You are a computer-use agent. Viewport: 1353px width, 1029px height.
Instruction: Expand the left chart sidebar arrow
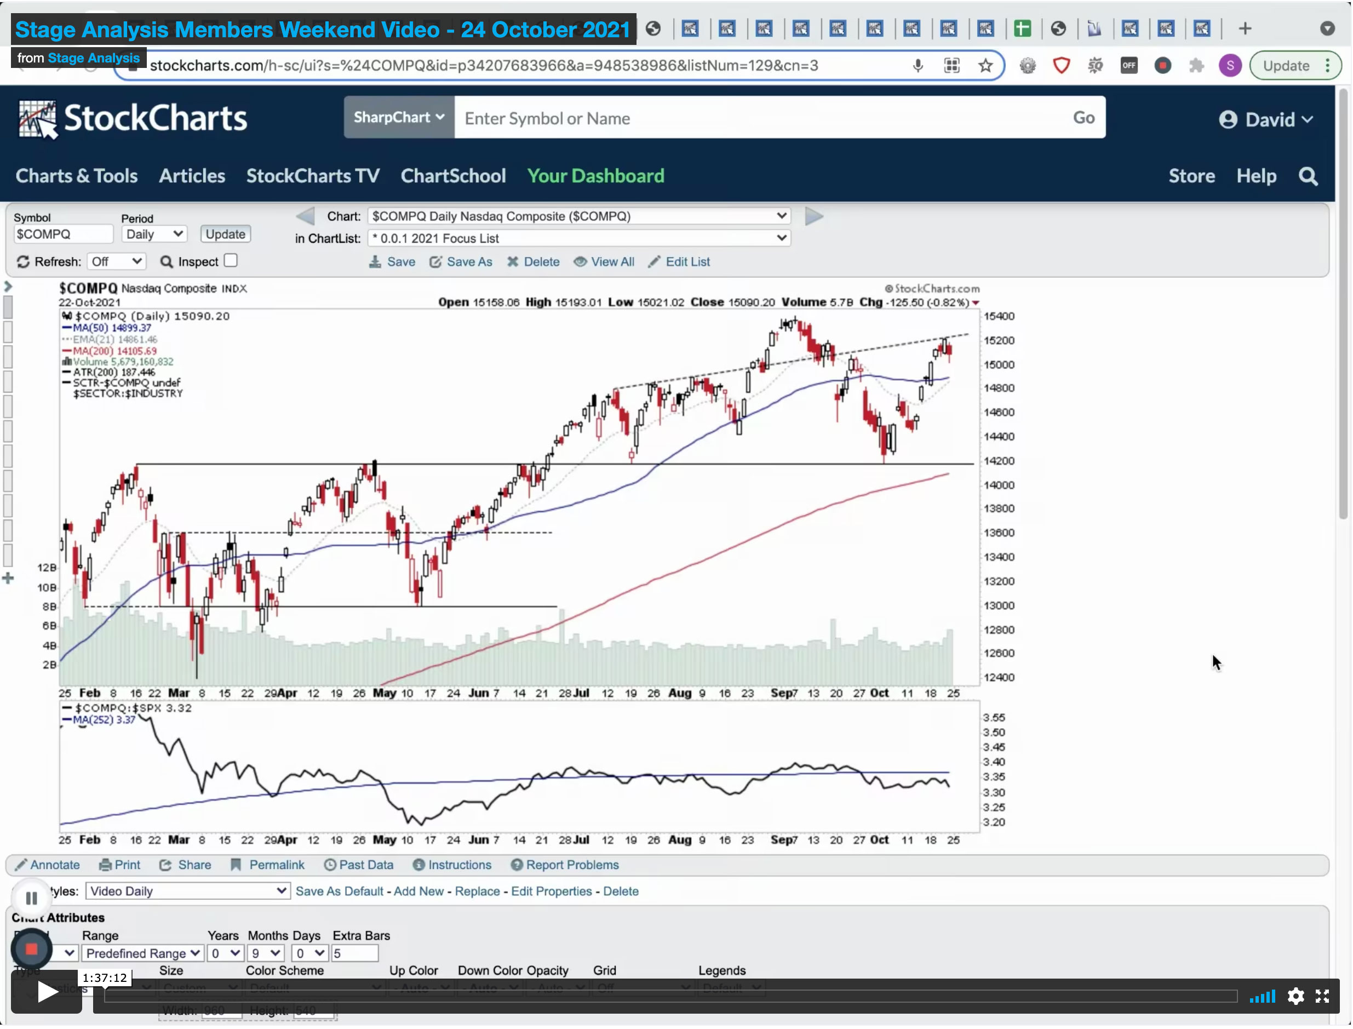click(8, 286)
